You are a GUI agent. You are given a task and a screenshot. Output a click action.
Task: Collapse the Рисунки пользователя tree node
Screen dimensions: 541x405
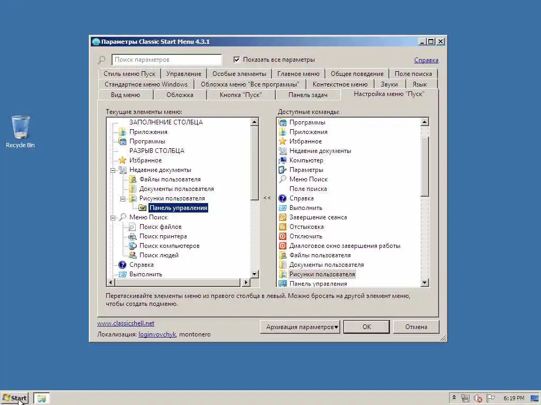(x=123, y=199)
